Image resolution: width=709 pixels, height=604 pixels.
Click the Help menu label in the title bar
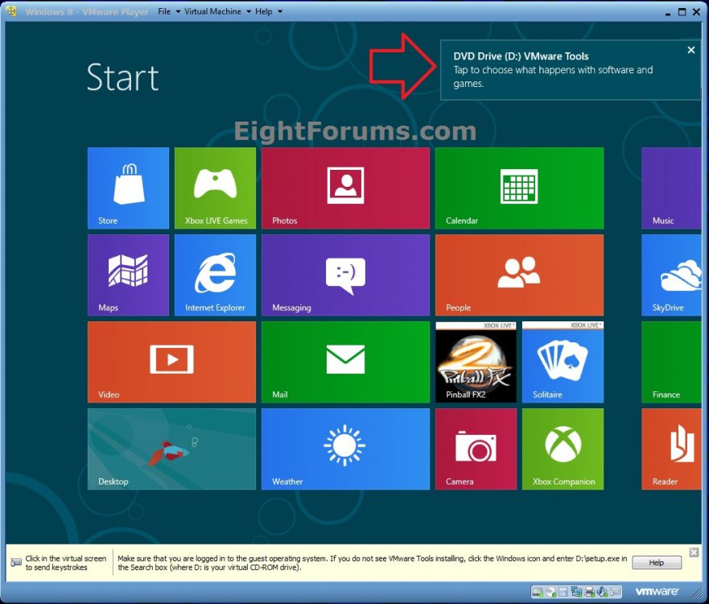pos(264,11)
